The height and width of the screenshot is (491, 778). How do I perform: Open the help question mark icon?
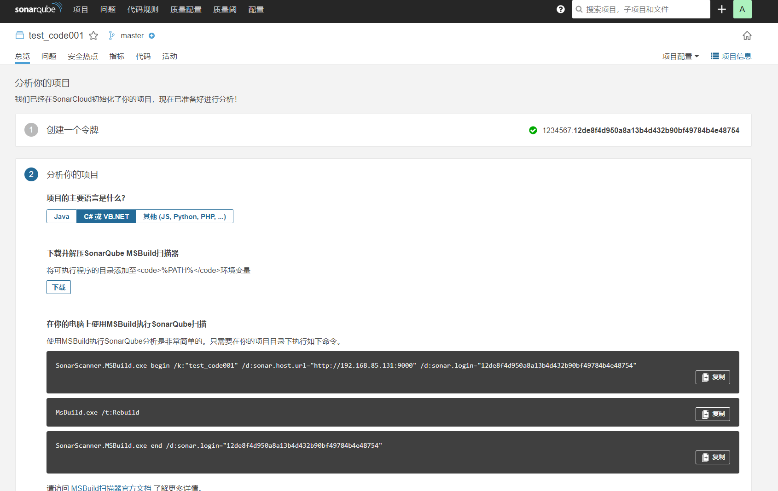560,9
